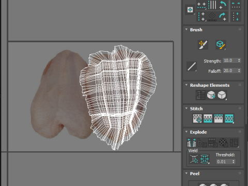
Task: Click the Rotate clockwise about pivot icon
Action: 223,17
